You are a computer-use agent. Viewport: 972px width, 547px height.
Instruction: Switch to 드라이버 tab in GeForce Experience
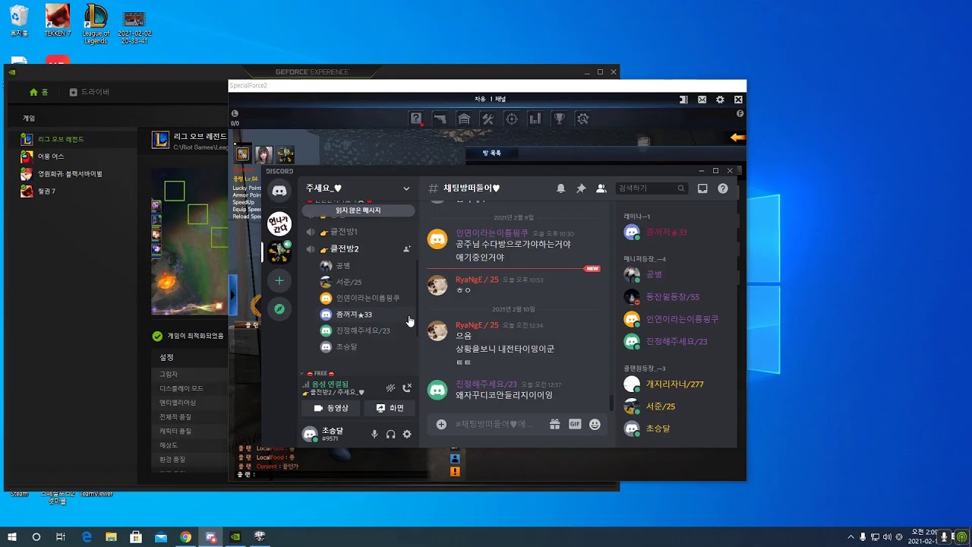90,92
